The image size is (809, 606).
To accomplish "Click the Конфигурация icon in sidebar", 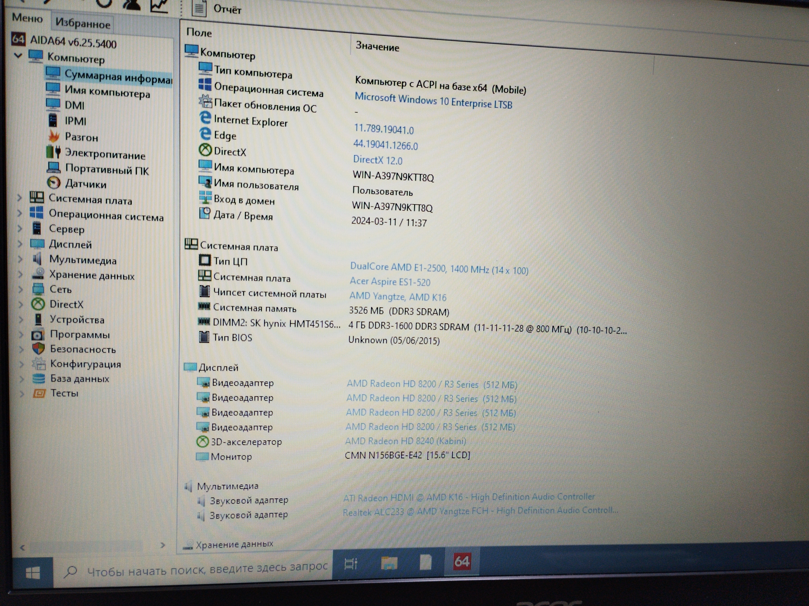I will click(39, 364).
